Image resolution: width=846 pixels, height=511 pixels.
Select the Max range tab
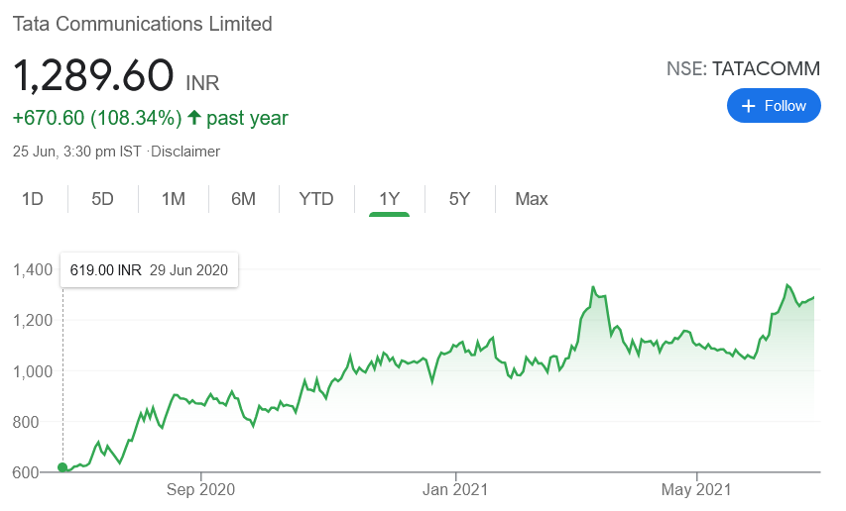tap(532, 199)
